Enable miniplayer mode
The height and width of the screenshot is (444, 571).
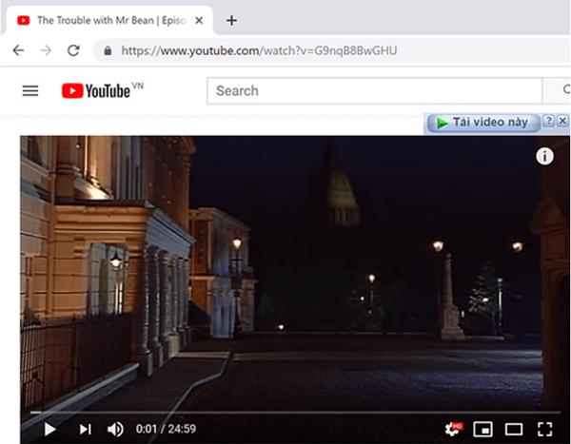pyautogui.click(x=483, y=429)
